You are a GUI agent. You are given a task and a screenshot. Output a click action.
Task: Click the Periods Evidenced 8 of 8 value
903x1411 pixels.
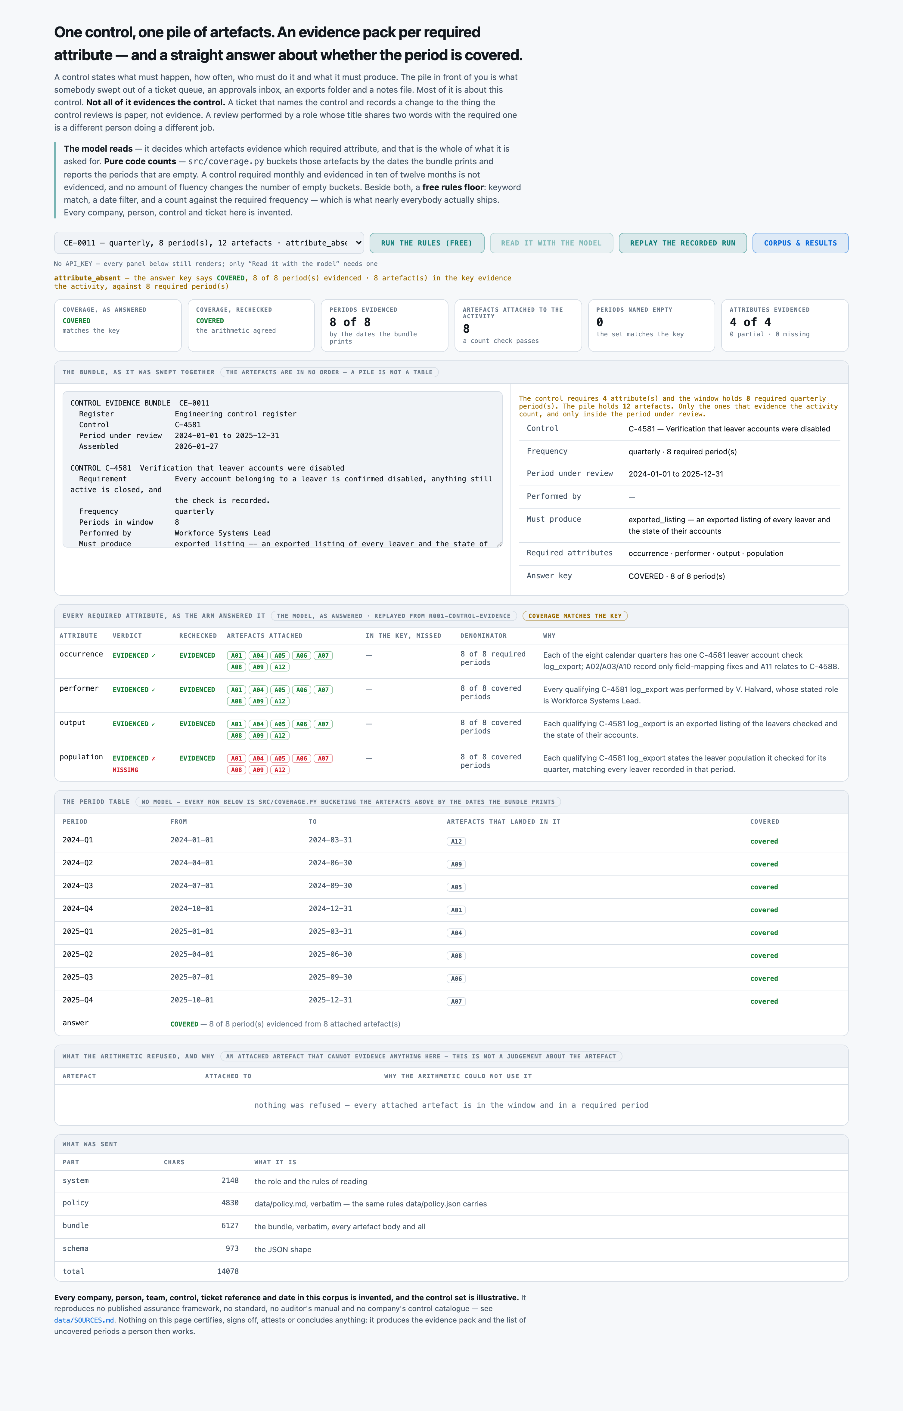[350, 322]
